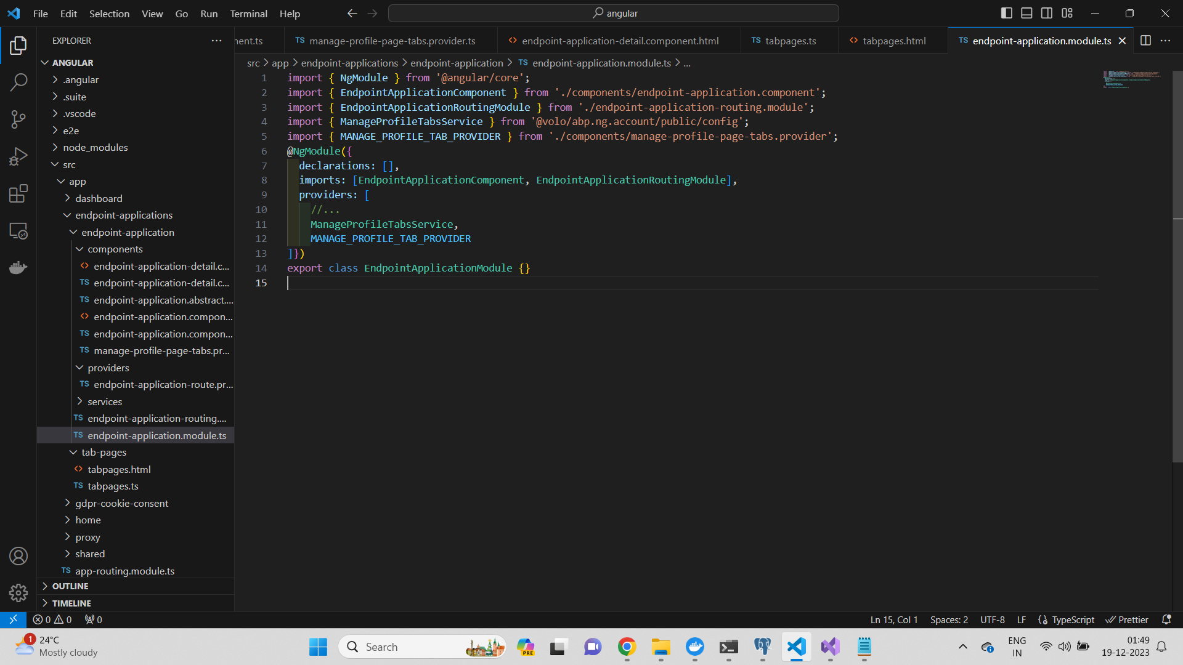Toggle Secondary Side Bar visibility
The height and width of the screenshot is (665, 1183).
point(1047,13)
